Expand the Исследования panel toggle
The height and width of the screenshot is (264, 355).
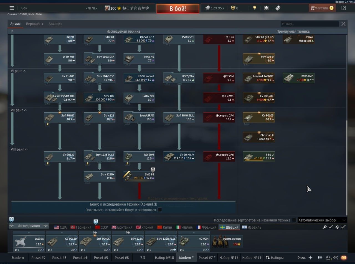29,226
